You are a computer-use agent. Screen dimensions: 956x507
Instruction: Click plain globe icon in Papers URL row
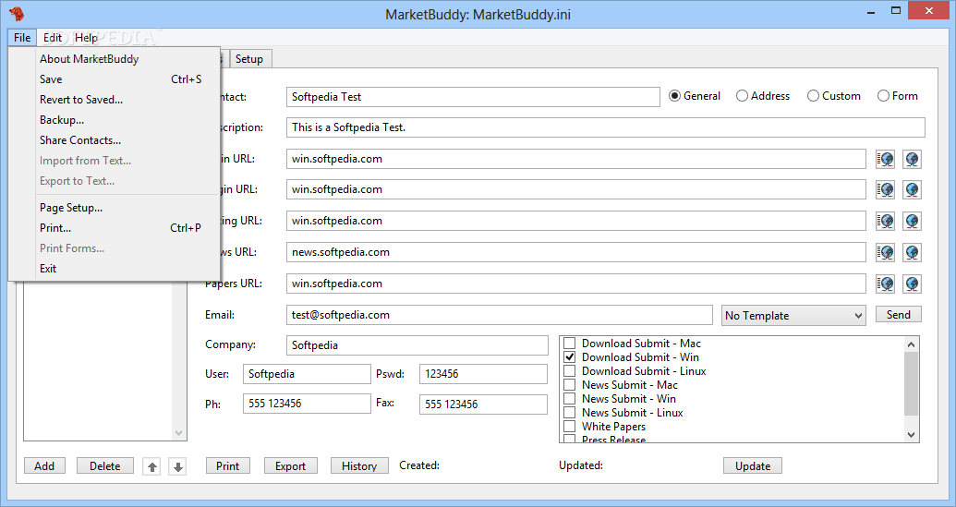[912, 284]
